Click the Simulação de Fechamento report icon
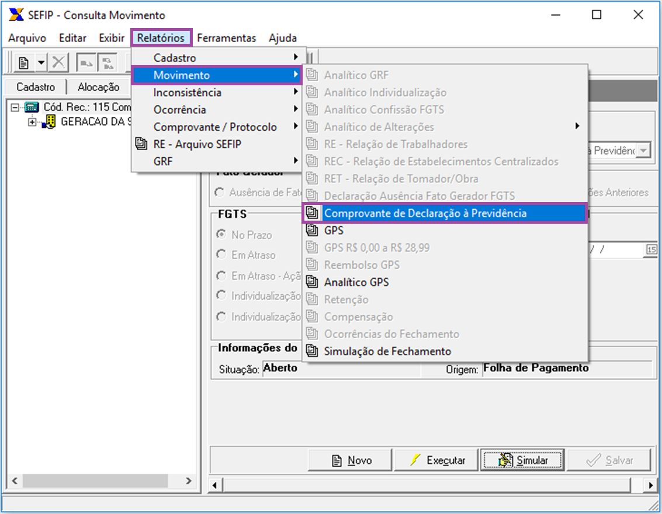 tap(312, 351)
